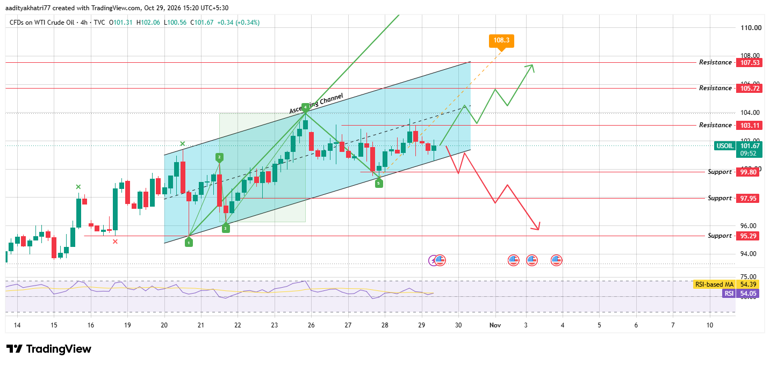The width and height of the screenshot is (770, 365).
Task: Click the 105.72 resistance price label
Action: (748, 88)
